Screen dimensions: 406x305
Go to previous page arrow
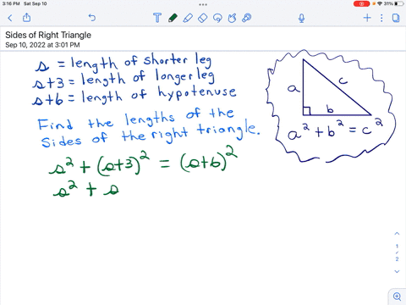[397, 234]
